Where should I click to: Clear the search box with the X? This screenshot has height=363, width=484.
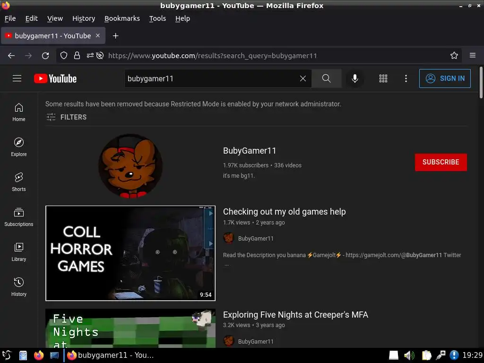(303, 78)
